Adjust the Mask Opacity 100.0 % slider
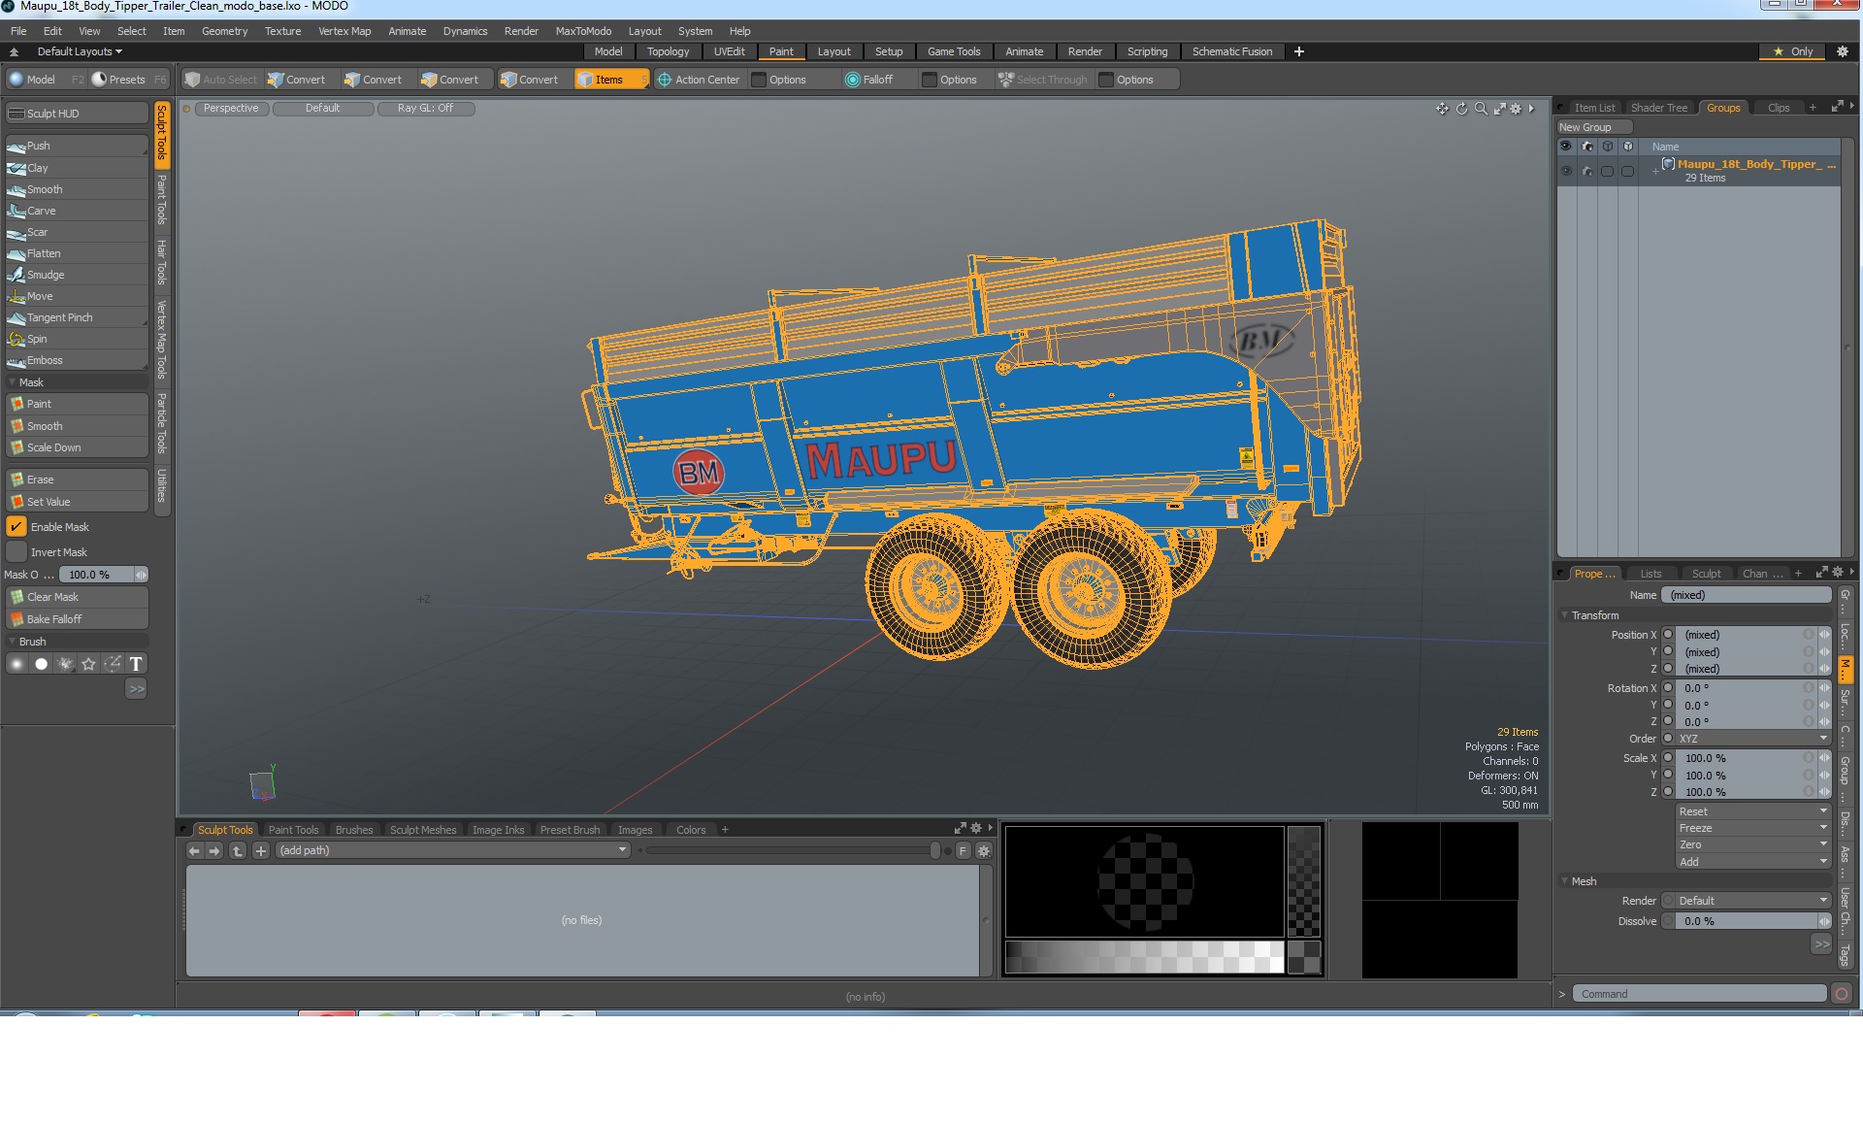Viewport: 1863px width, 1124px height. pyautogui.click(x=102, y=575)
